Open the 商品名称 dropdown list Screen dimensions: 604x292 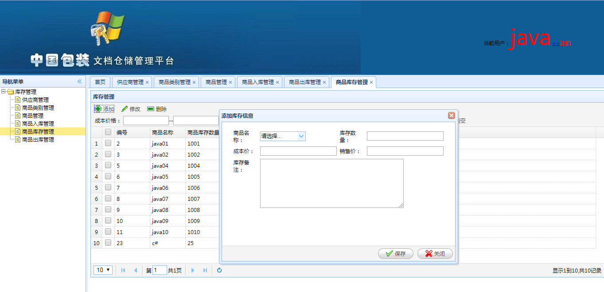pyautogui.click(x=301, y=136)
